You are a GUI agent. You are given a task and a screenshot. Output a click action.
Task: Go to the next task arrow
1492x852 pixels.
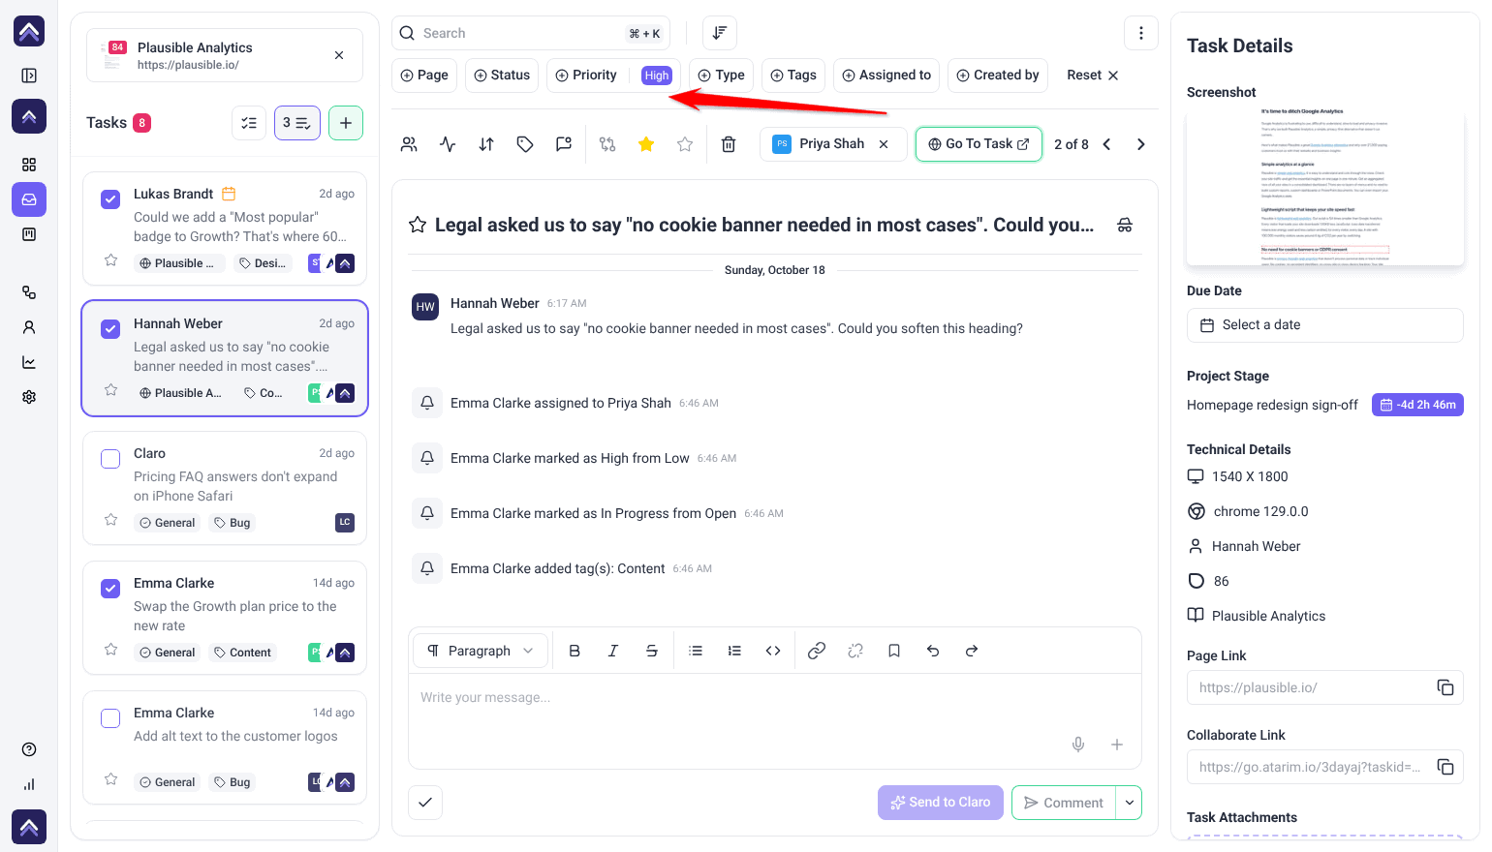click(1141, 144)
